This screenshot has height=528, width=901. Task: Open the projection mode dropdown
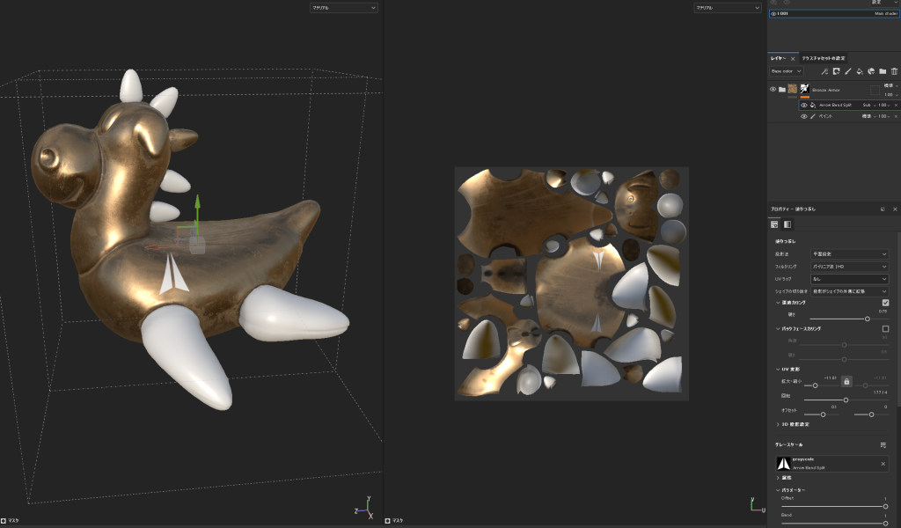click(849, 254)
